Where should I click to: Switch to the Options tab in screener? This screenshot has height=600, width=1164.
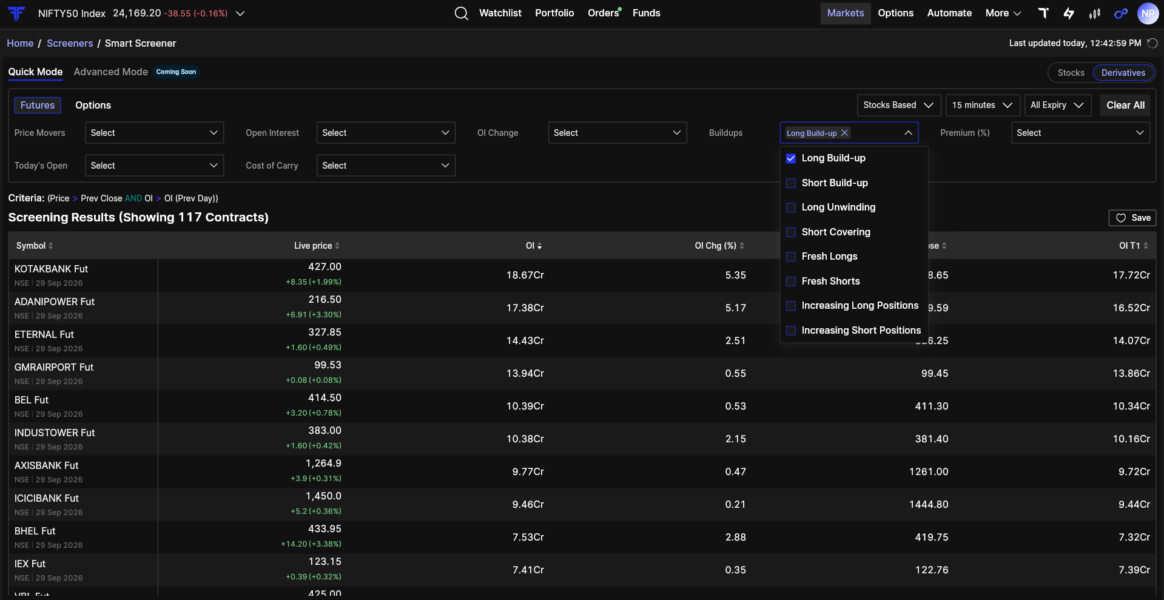pos(93,105)
